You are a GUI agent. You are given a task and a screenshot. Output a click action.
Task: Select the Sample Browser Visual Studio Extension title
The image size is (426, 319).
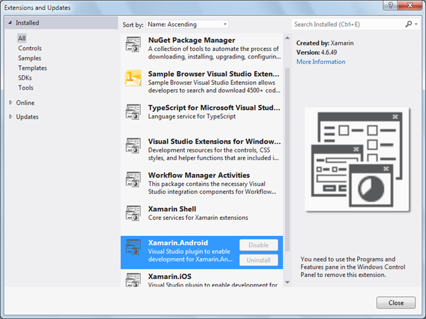pyautogui.click(x=214, y=74)
